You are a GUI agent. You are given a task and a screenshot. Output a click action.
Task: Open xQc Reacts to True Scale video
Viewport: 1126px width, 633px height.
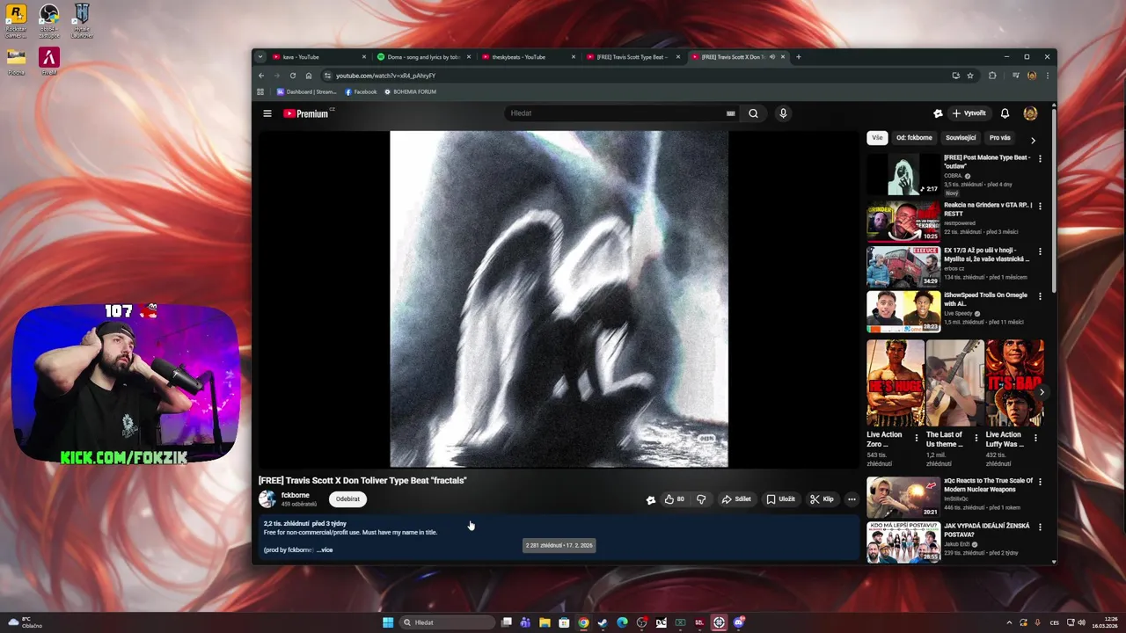[903, 497]
